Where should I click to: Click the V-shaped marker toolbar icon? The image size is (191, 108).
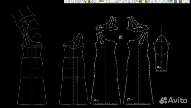tap(107, 1)
